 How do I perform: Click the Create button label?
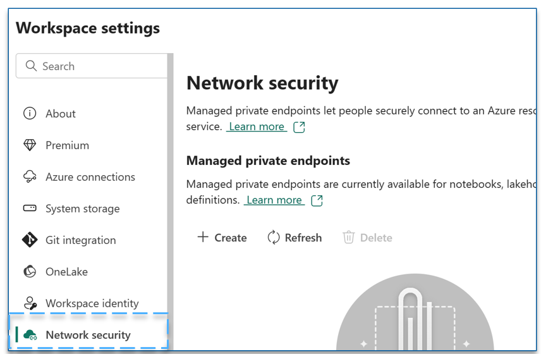pos(231,238)
